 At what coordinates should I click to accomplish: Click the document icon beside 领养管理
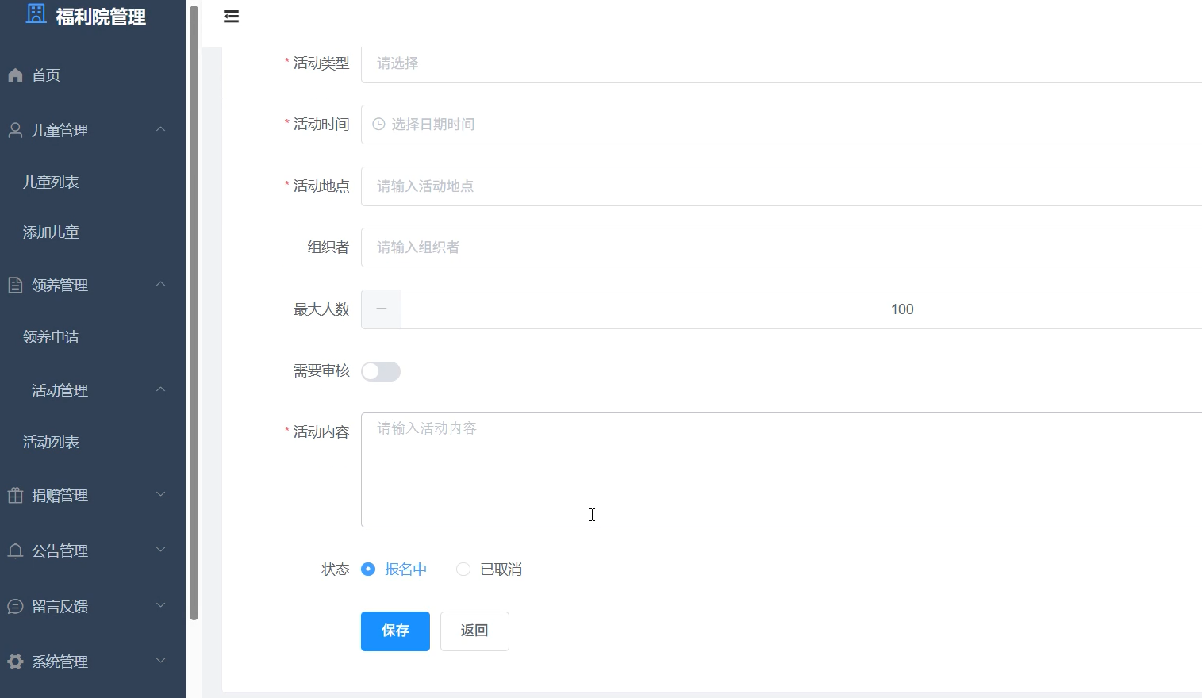point(15,286)
